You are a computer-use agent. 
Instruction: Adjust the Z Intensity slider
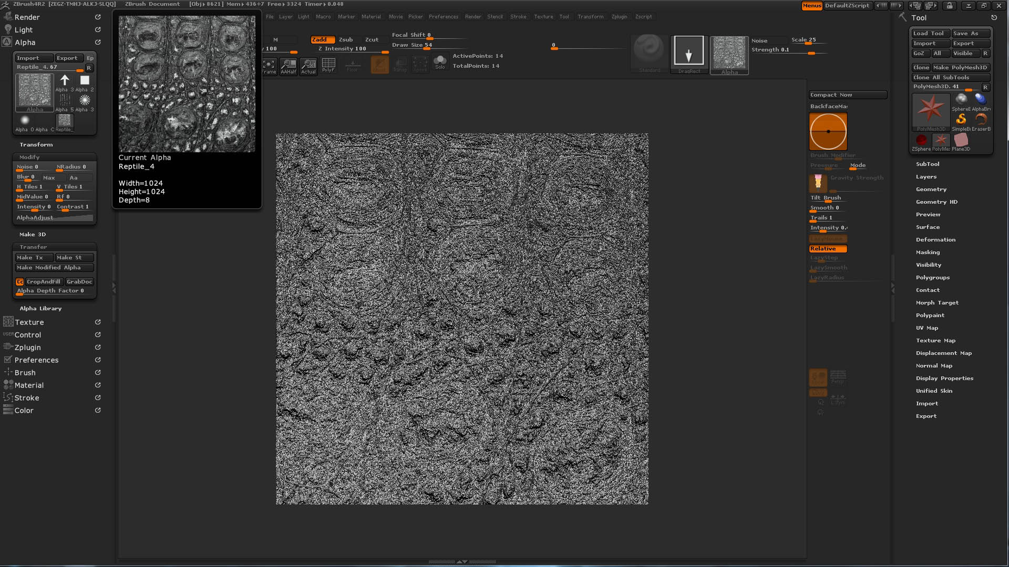(x=352, y=49)
